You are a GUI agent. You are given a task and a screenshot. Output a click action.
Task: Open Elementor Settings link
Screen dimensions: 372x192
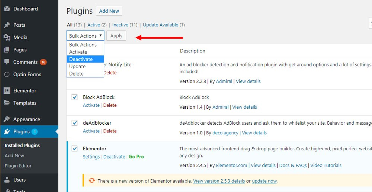[x=92, y=157]
